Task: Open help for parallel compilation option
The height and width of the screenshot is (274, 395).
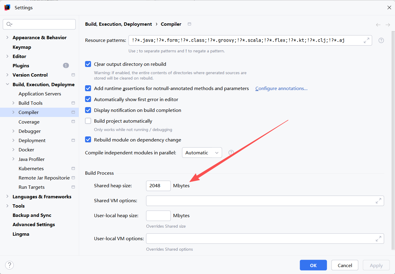Action: [231, 153]
